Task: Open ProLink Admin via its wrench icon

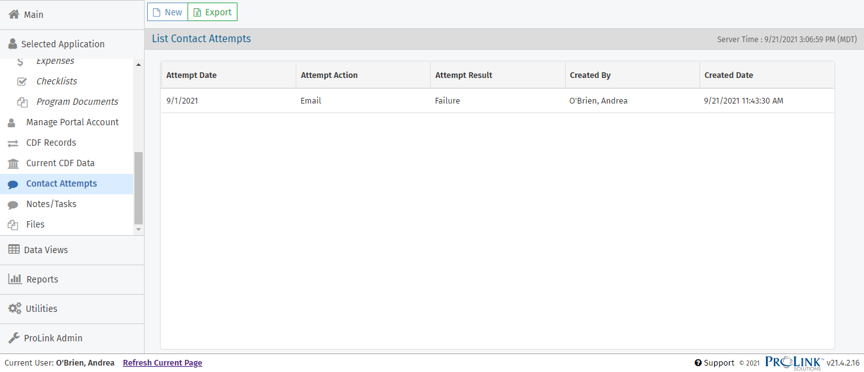Action: (x=12, y=337)
